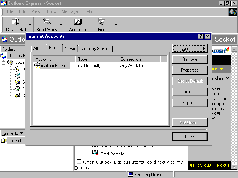
Task: Click the Working Online status indicator
Action: [x=145, y=175]
